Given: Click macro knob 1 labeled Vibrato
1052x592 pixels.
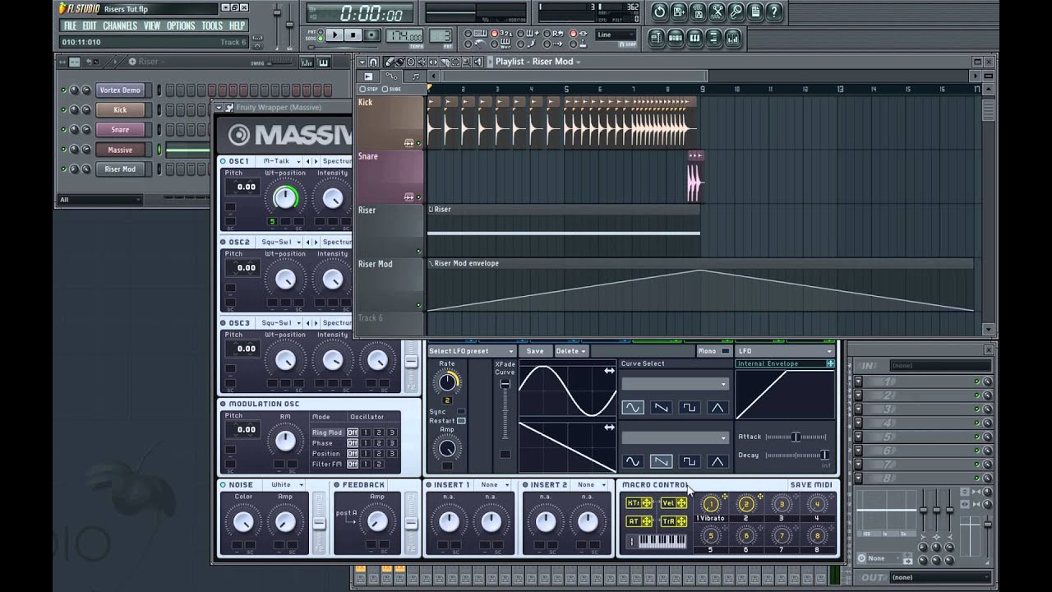Looking at the screenshot, I should (x=711, y=504).
